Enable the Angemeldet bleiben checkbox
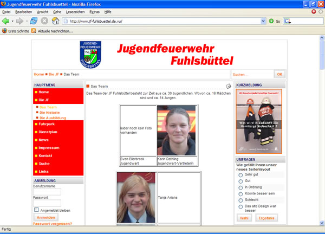 tap(36, 210)
